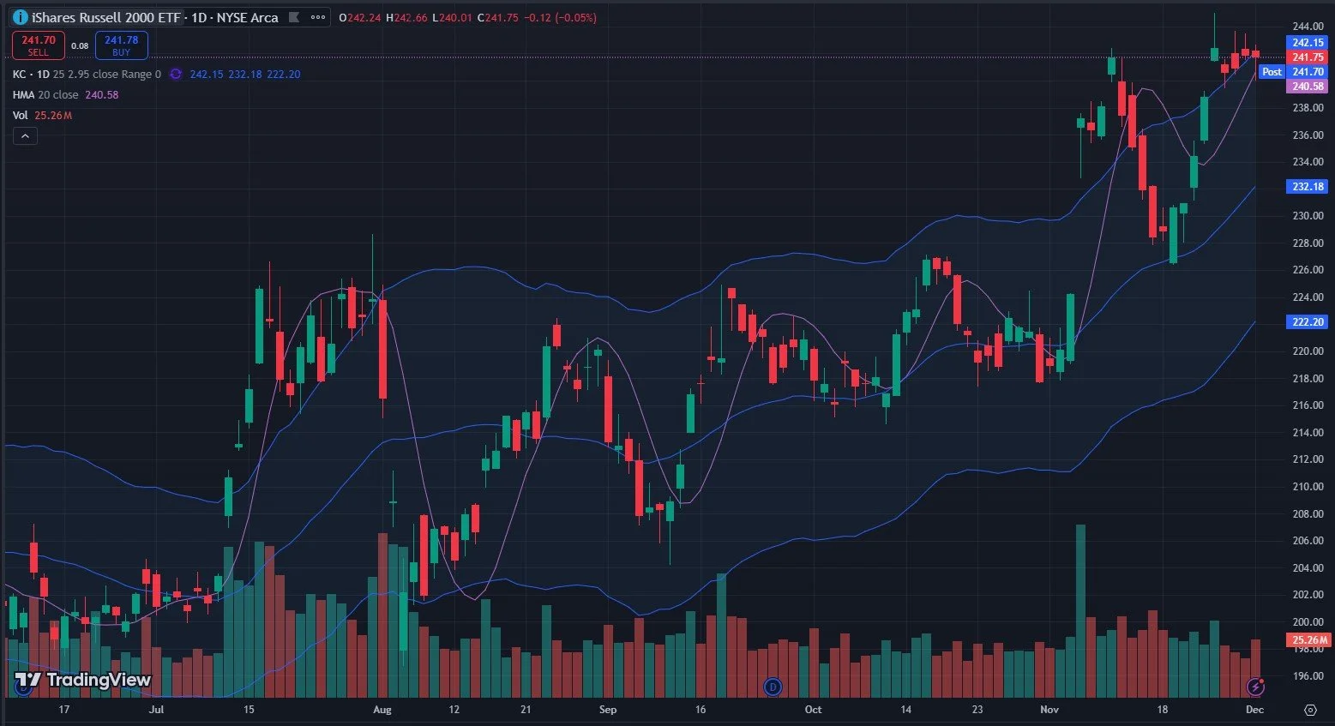Click the Nov label on time axis

1049,710
